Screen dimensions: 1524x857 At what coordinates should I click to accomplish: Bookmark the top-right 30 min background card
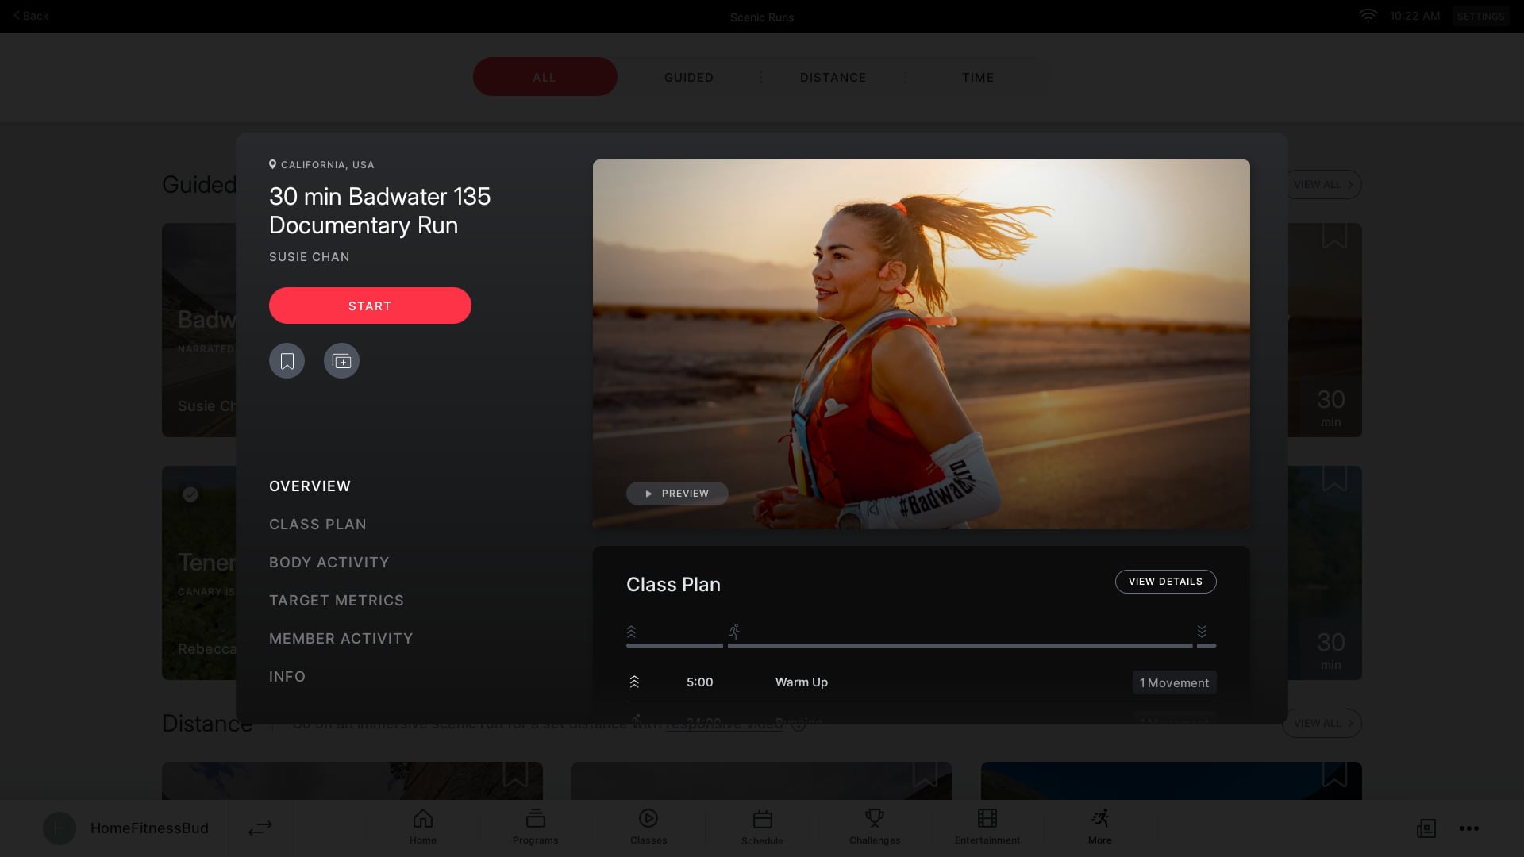point(1334,236)
